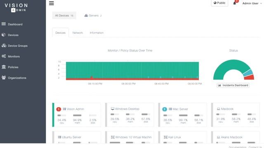Select the Servers group filter

coord(93,16)
